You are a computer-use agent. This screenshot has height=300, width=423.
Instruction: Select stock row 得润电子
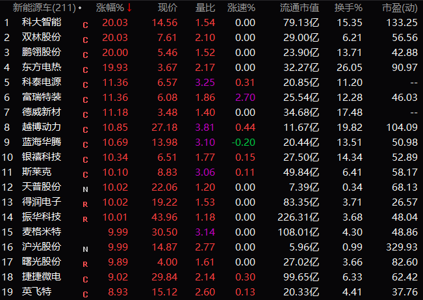click(212, 202)
